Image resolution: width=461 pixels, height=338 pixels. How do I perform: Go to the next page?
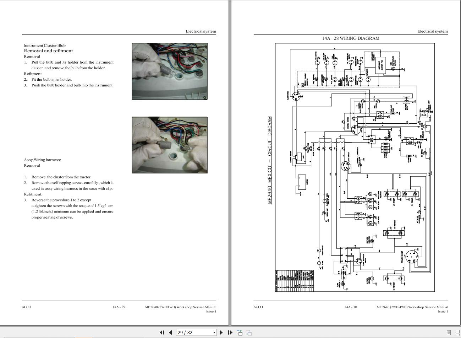(221, 332)
